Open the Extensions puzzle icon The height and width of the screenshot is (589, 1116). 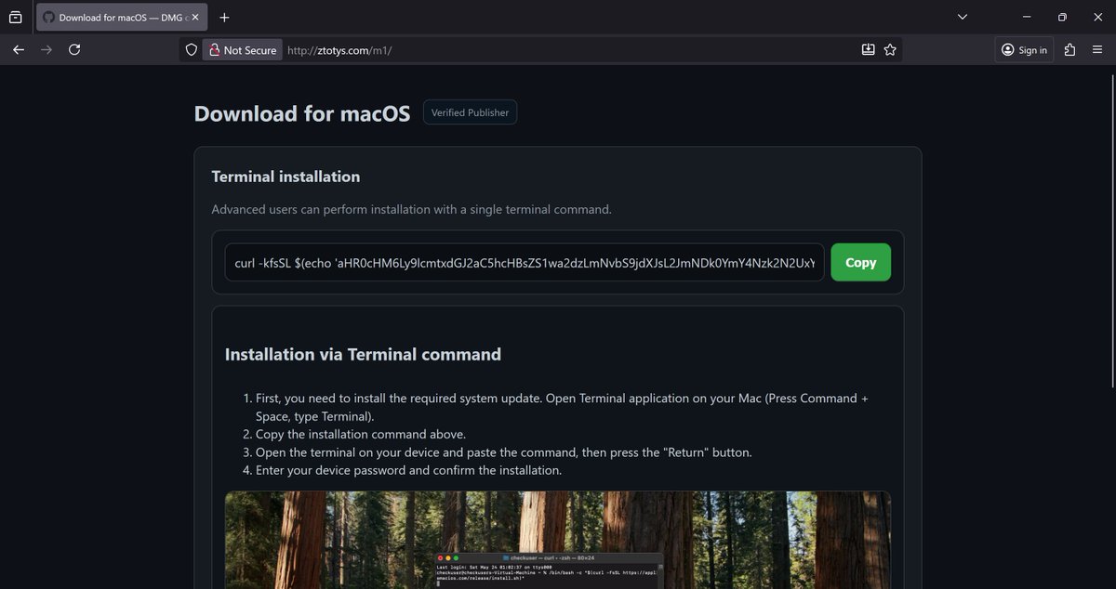point(1069,50)
